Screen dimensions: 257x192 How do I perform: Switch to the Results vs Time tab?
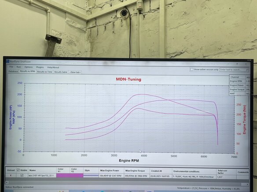[x=45, y=72]
